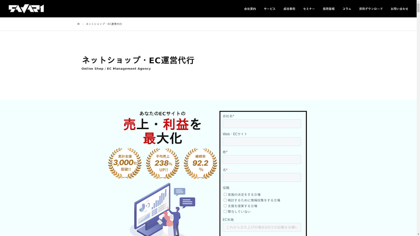Check 実施の決定をする立場 checkbox

point(225,195)
